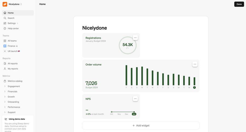Click the Metrics catalog icon
246x132 pixels.
tap(5, 81)
